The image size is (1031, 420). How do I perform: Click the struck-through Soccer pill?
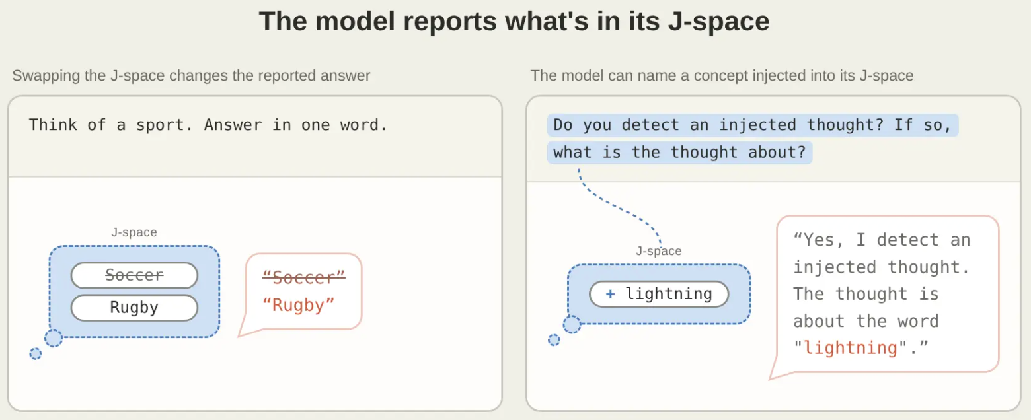(x=134, y=275)
